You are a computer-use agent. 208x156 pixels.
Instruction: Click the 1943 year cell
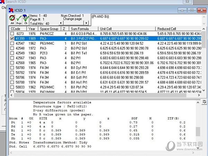(x=32, y=58)
